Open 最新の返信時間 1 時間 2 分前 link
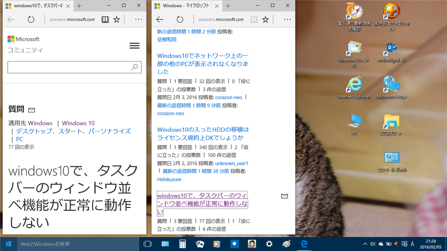The width and height of the screenshot is (447, 251). [x=186, y=32]
